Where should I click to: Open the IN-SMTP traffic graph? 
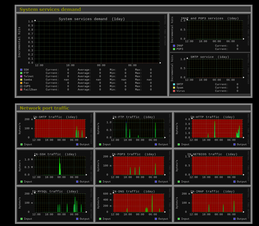(55, 128)
